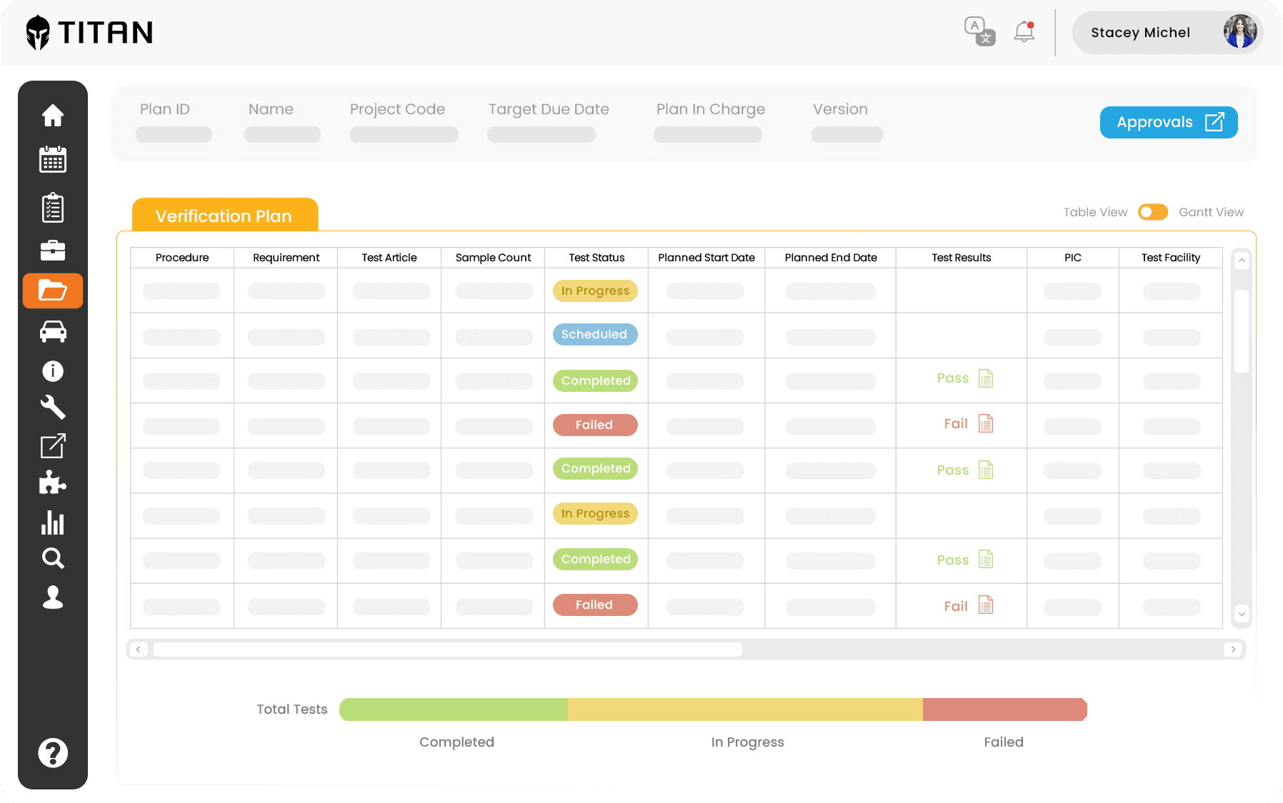
Task: Click the vehicle icon in the sidebar
Action: click(53, 331)
